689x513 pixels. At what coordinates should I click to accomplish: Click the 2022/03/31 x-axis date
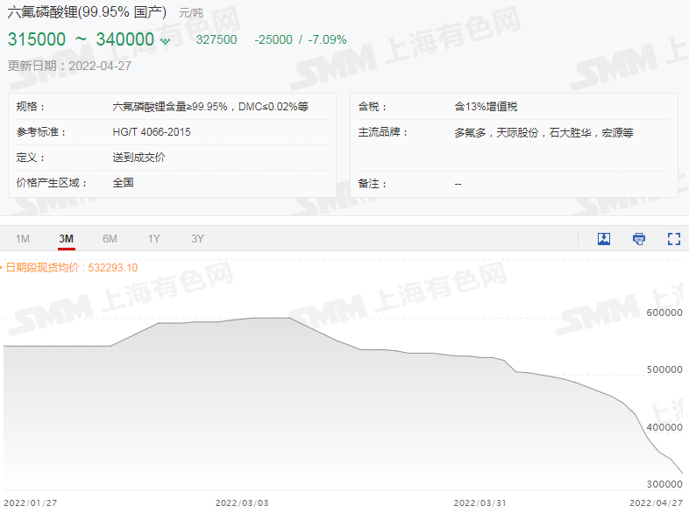pos(479,502)
